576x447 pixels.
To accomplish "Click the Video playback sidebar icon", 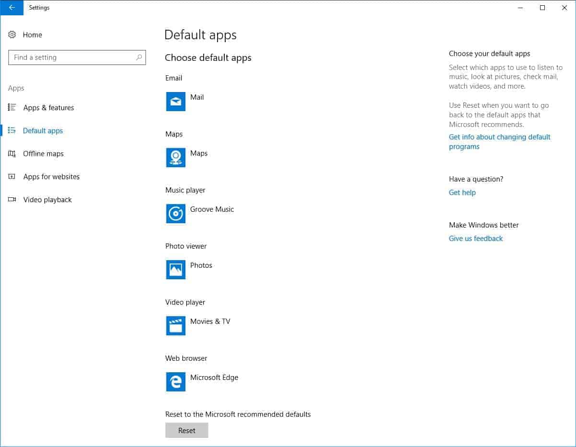I will (12, 199).
